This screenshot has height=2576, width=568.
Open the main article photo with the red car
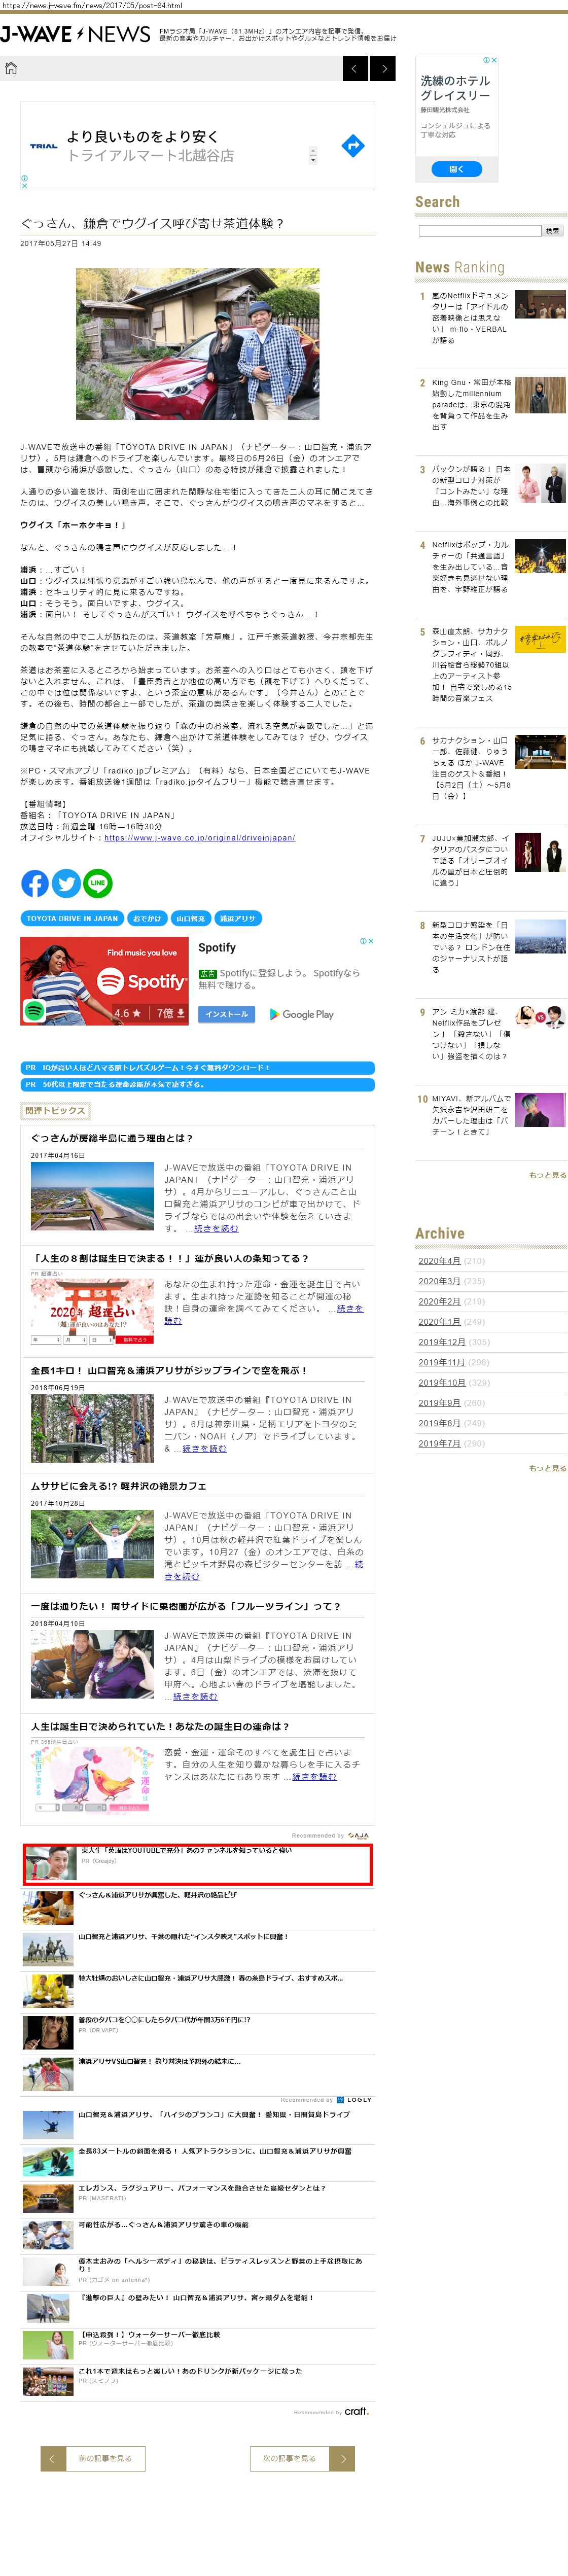198,343
